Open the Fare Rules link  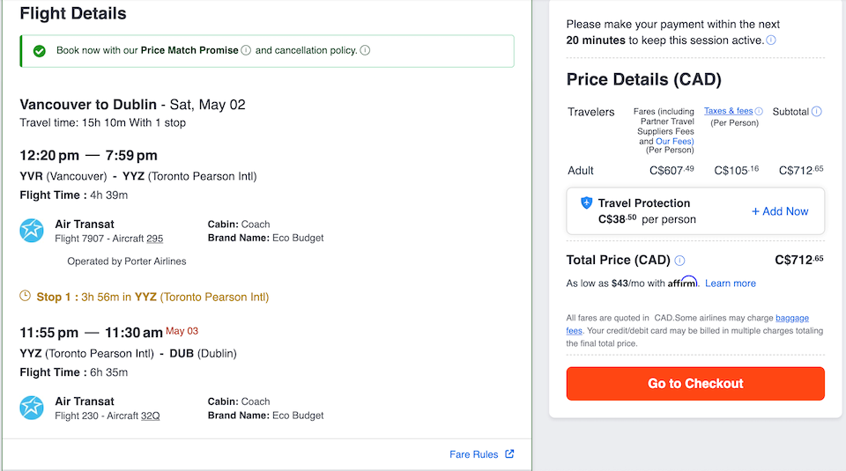point(473,454)
